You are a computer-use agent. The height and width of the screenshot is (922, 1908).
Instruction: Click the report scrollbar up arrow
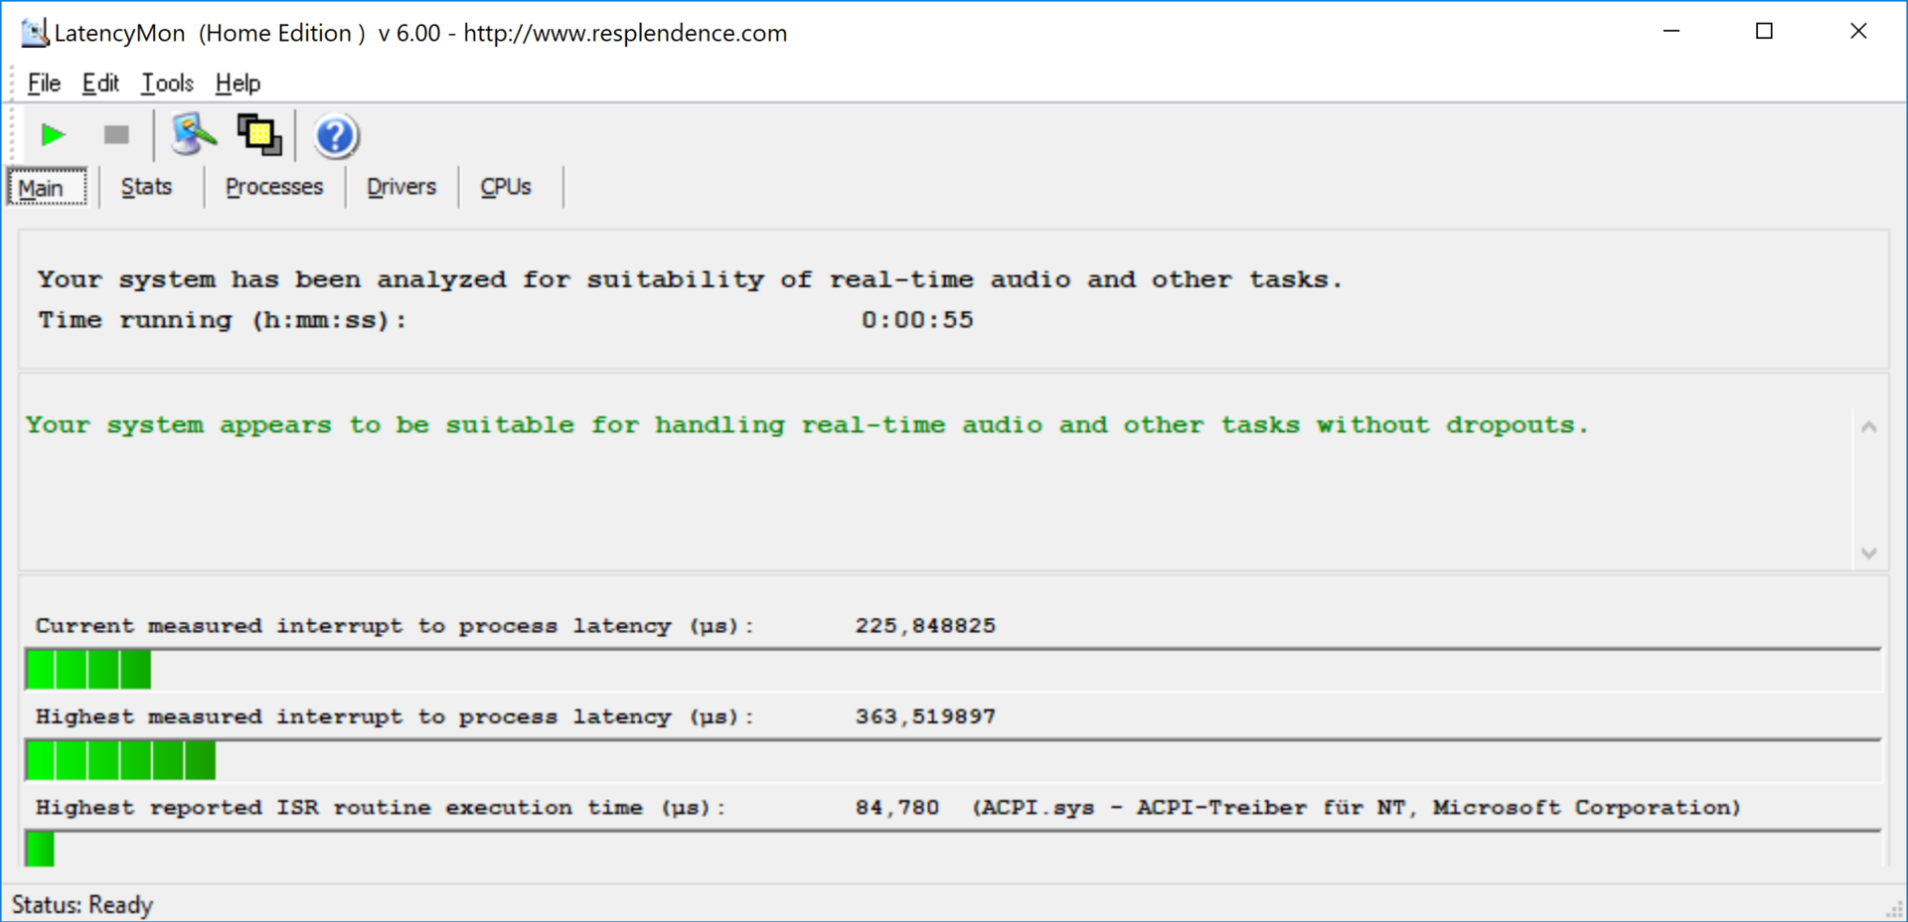click(x=1868, y=426)
